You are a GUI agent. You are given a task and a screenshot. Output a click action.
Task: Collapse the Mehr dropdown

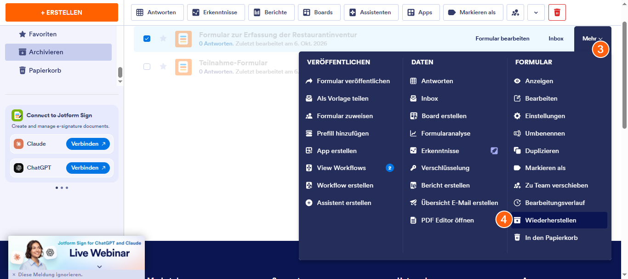[593, 39]
